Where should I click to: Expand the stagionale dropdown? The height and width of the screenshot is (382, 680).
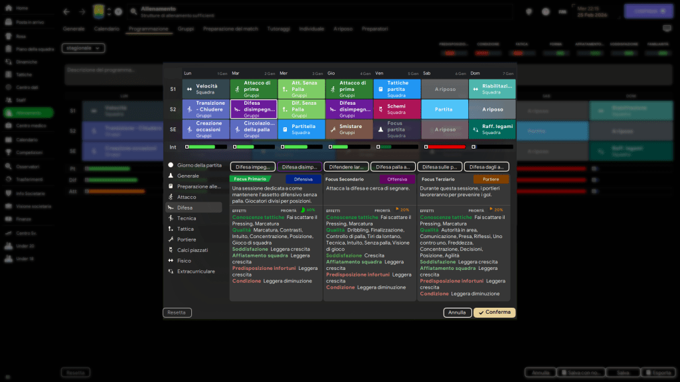(x=83, y=48)
